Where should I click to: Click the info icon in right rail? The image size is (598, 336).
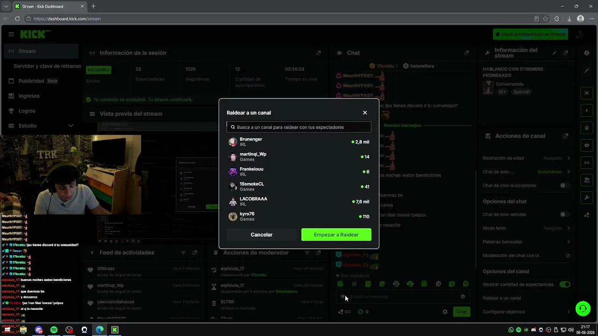587,53
